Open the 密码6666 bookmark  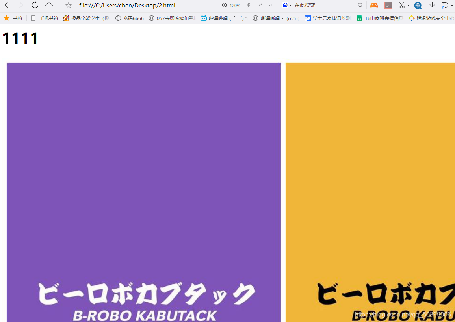pyautogui.click(x=130, y=18)
